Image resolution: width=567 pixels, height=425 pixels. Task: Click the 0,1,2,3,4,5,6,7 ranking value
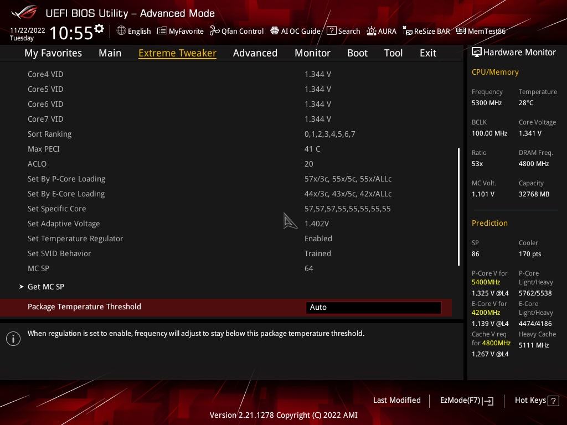point(330,134)
